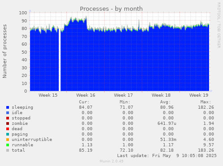The width and height of the screenshot is (223, 166).
Task: Click the 'Munin 2.0.49' footer text
Action: coord(111,161)
